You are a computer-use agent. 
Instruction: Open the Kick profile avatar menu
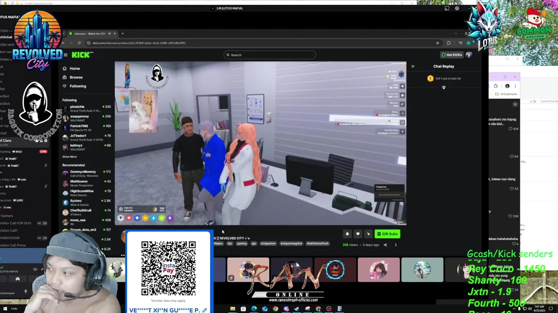point(469,55)
